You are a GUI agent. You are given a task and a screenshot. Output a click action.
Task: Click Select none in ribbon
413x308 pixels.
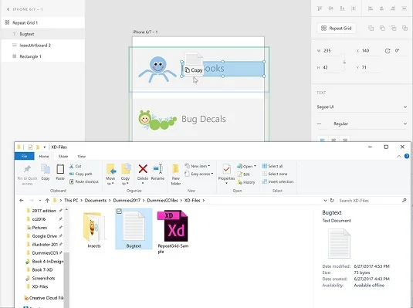[x=275, y=174]
